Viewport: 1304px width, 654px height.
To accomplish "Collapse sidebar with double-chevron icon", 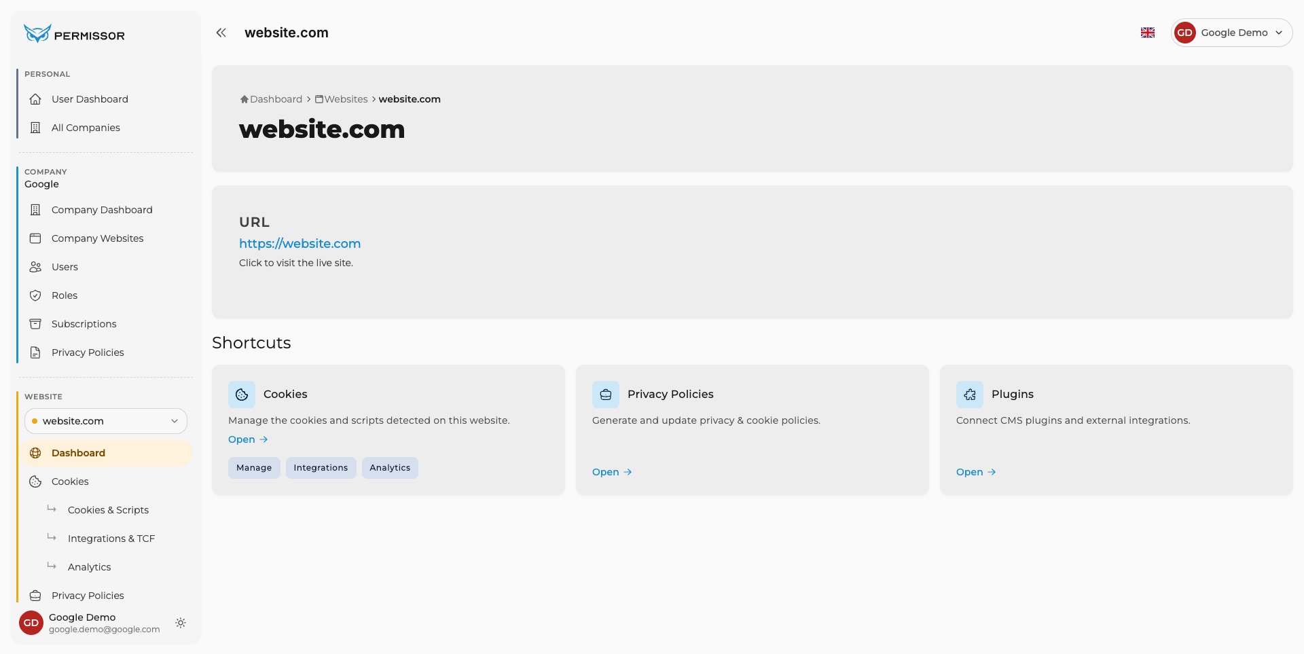I will point(221,33).
